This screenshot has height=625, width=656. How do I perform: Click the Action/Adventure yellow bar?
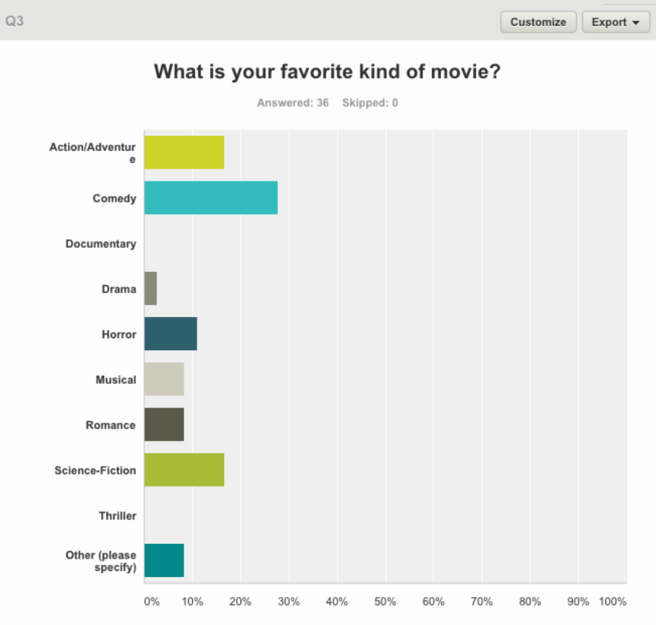[x=184, y=152]
